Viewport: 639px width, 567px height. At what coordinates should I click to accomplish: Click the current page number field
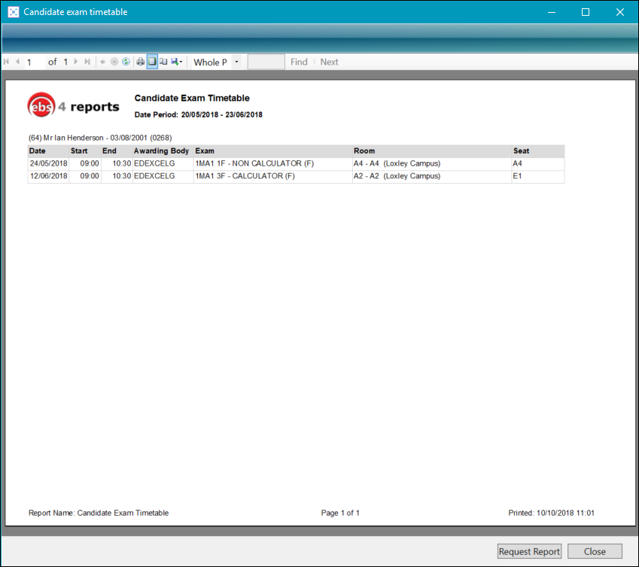[35, 62]
